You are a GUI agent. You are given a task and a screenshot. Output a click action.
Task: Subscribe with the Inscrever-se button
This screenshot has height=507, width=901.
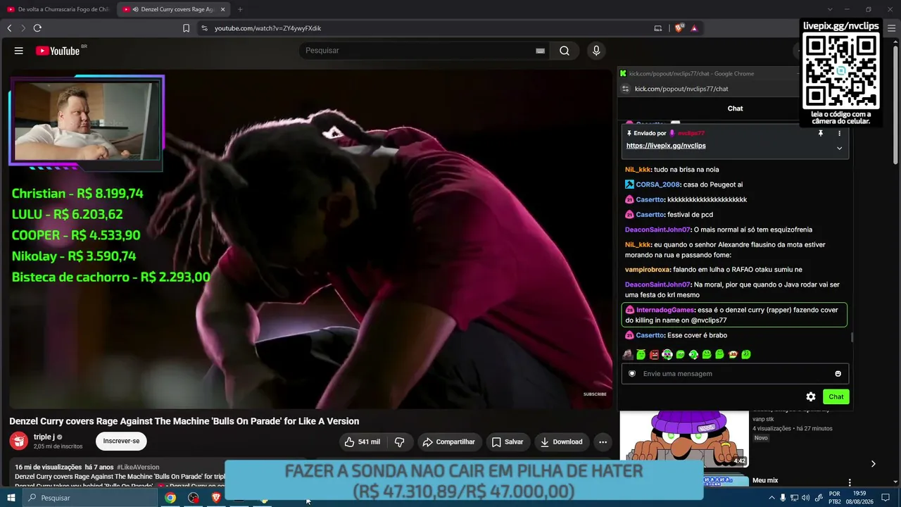click(x=121, y=442)
